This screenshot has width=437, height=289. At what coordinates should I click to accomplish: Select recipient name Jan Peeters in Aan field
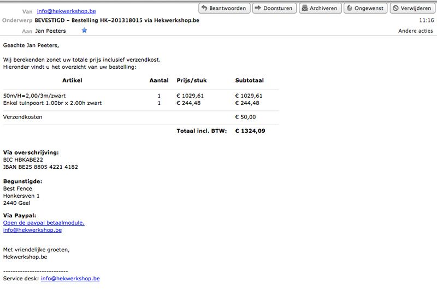(x=50, y=31)
